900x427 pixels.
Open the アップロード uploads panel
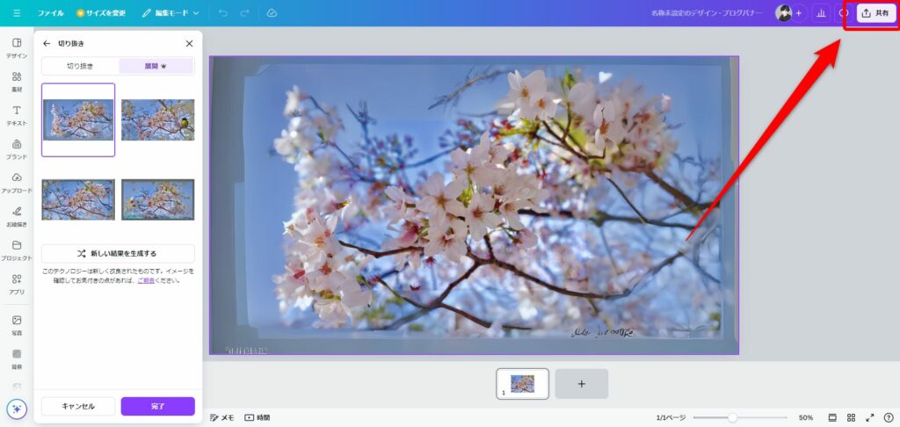[17, 182]
